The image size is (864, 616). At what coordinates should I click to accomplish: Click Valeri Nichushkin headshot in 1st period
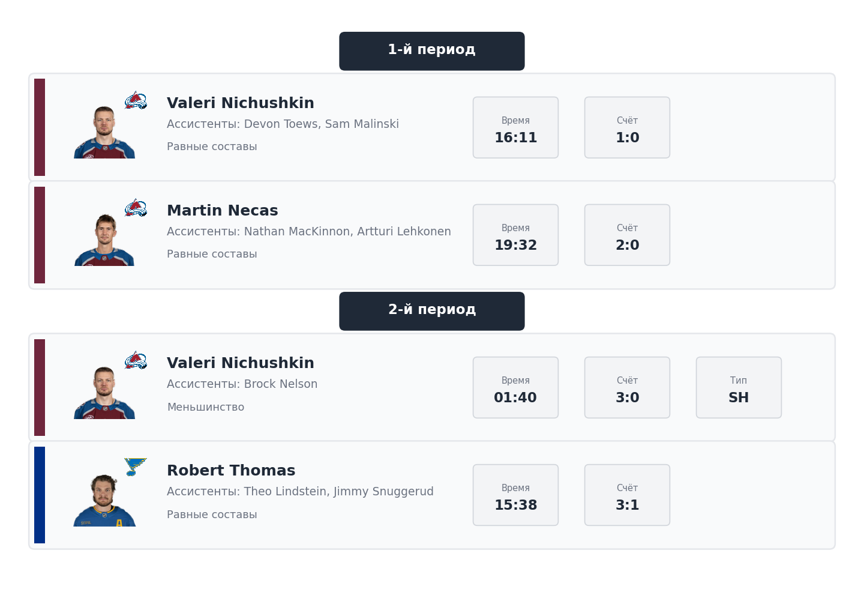104,132
